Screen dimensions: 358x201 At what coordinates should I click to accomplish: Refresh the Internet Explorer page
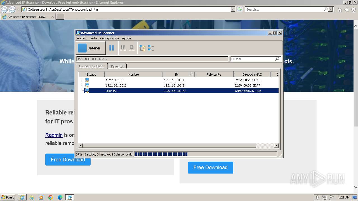tap(240, 9)
